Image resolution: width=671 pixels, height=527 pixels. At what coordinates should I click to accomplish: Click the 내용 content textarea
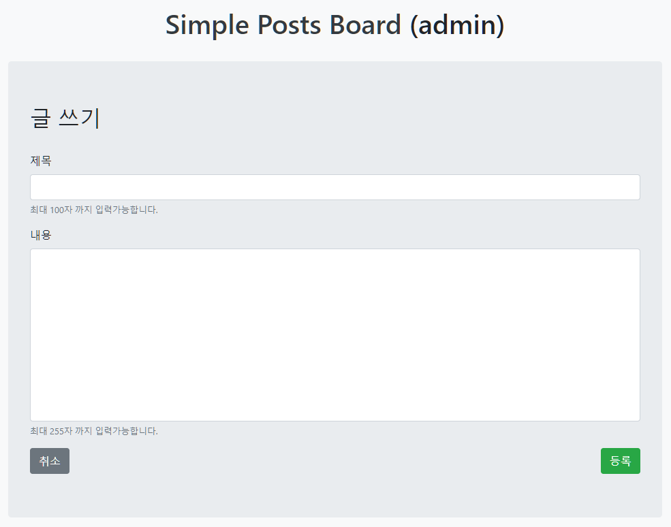pos(335,334)
